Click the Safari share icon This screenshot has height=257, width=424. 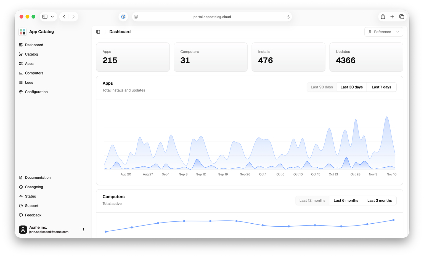click(383, 17)
